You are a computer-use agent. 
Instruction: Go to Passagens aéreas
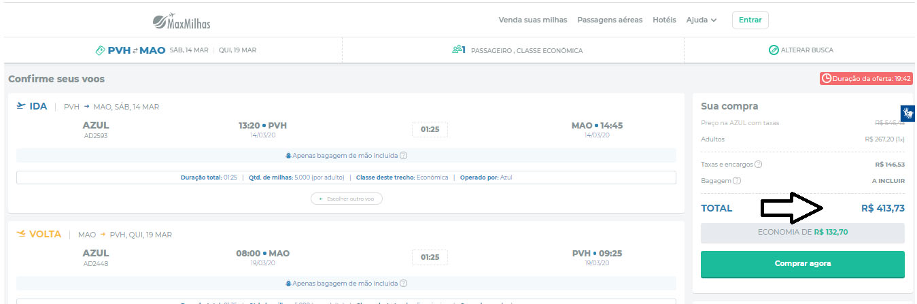click(609, 20)
